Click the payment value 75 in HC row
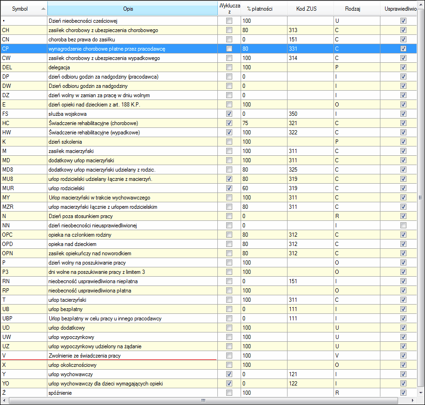 [x=264, y=123]
